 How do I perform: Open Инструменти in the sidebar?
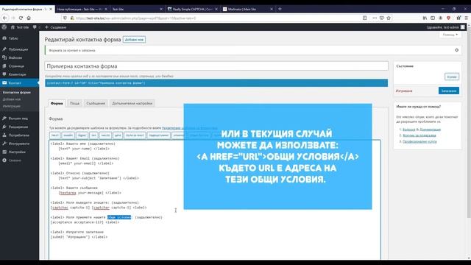[19, 144]
